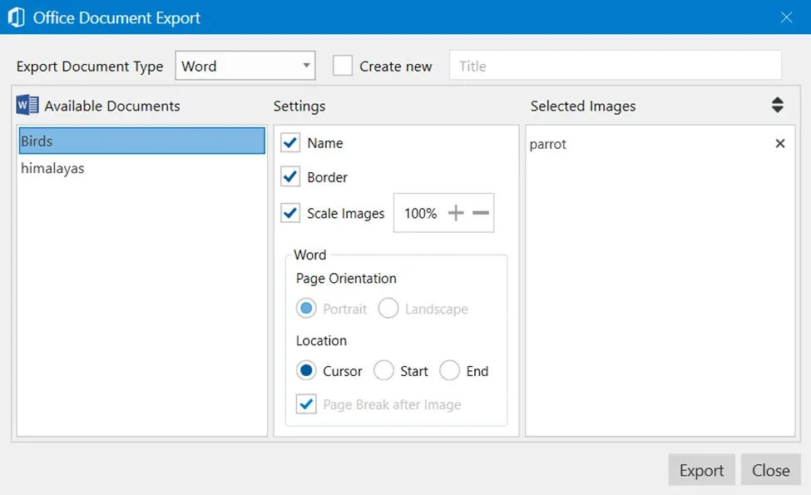
Task: Click the parrot image entry
Action: 547,144
